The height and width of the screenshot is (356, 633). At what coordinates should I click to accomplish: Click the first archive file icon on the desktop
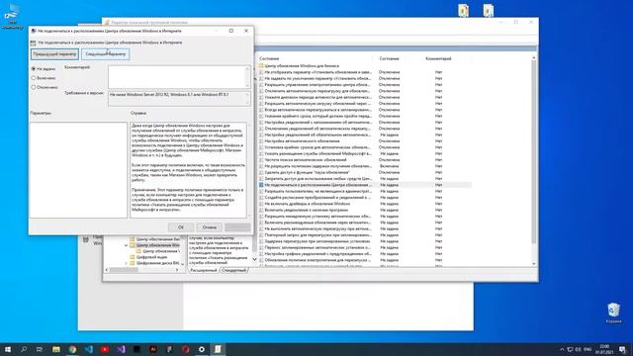(464, 10)
